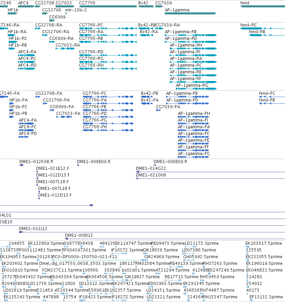Click the APC4 gene label
This screenshot has height=302, width=285.
click(23, 3)
